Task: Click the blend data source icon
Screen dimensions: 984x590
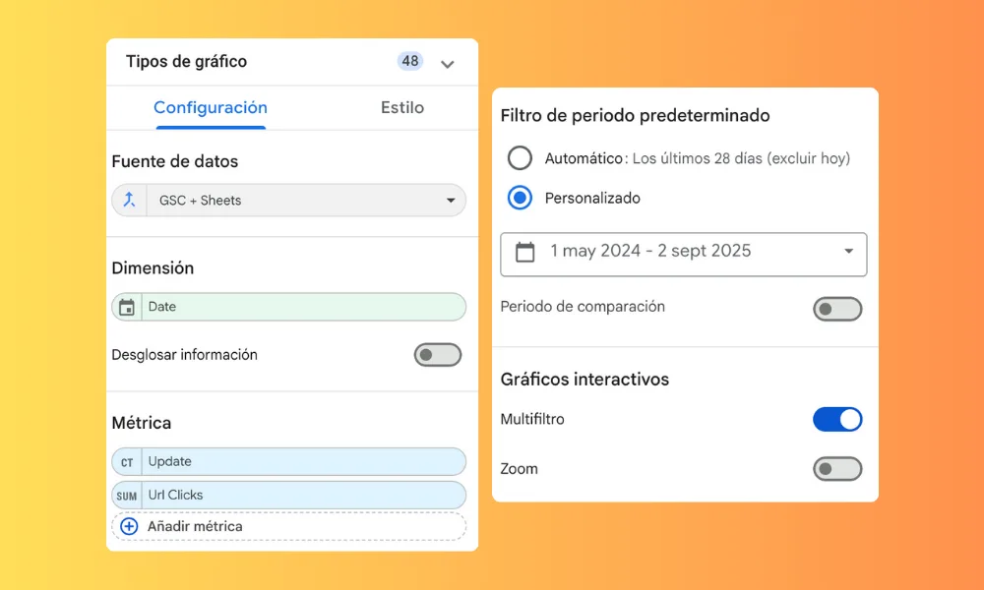Action: coord(128,201)
